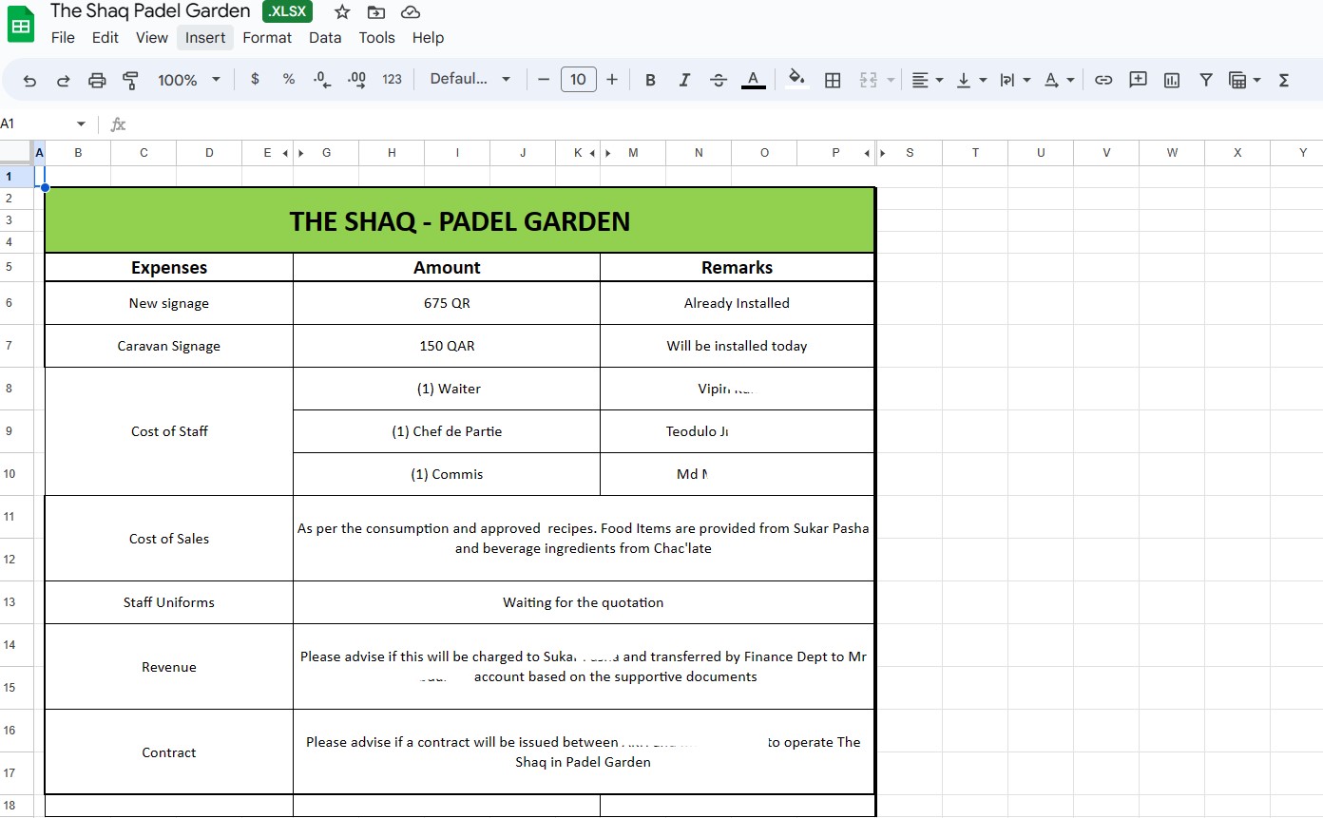Select the Expenses header cell
This screenshot has height=818, width=1323.
point(169,268)
